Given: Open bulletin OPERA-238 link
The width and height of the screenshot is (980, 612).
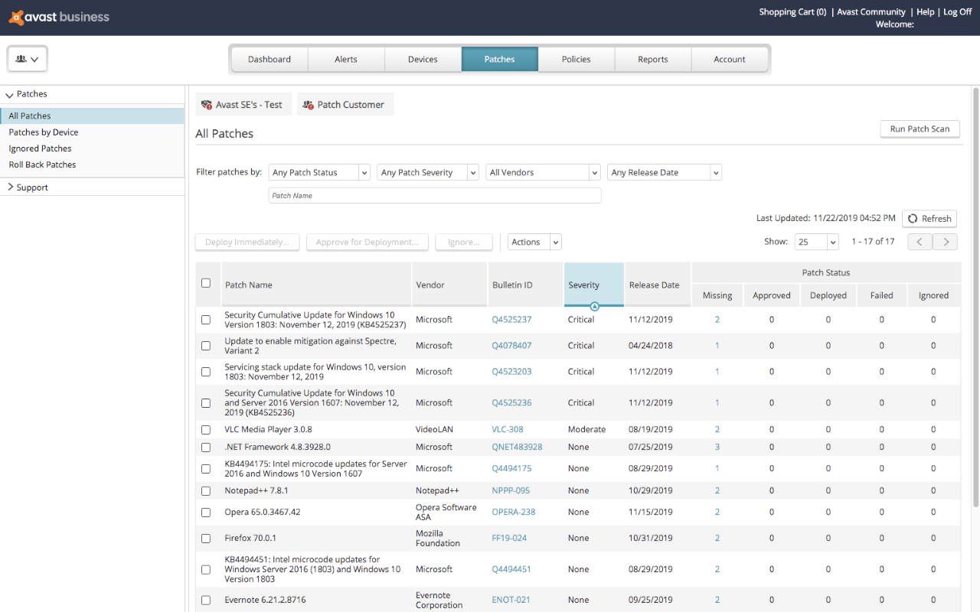Looking at the screenshot, I should tap(514, 513).
